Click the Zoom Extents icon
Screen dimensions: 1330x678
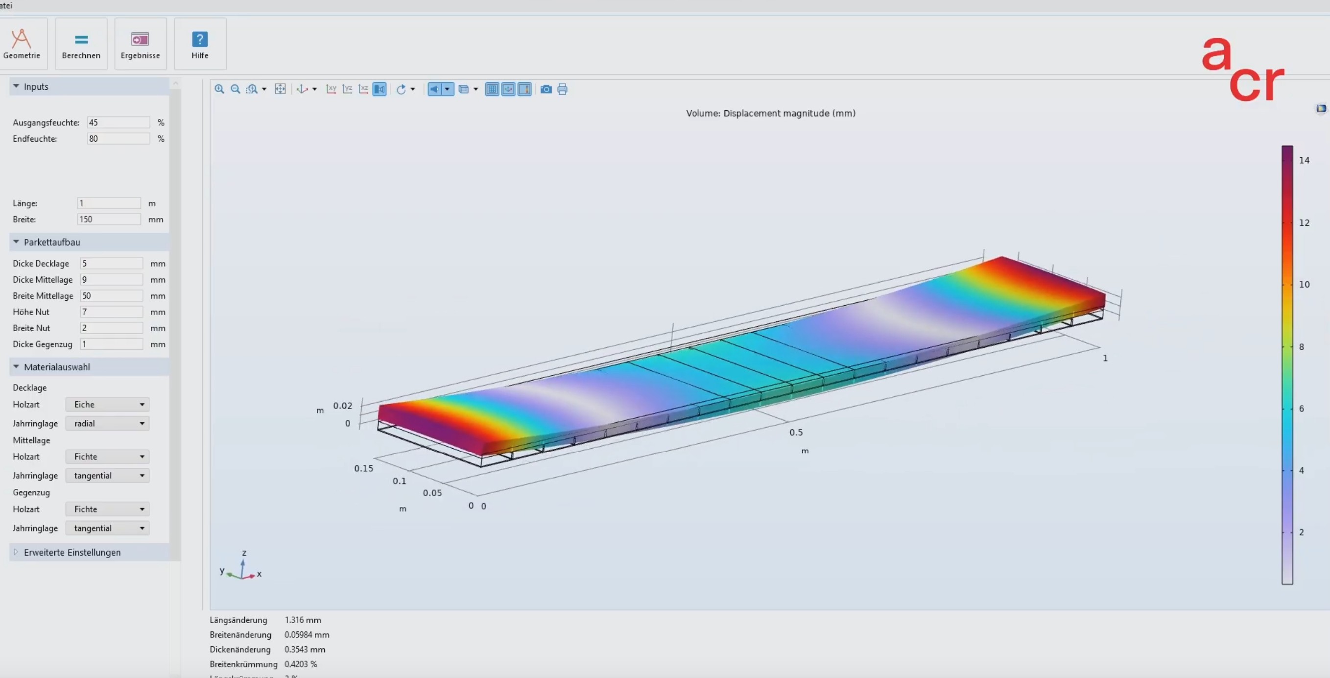[281, 89]
